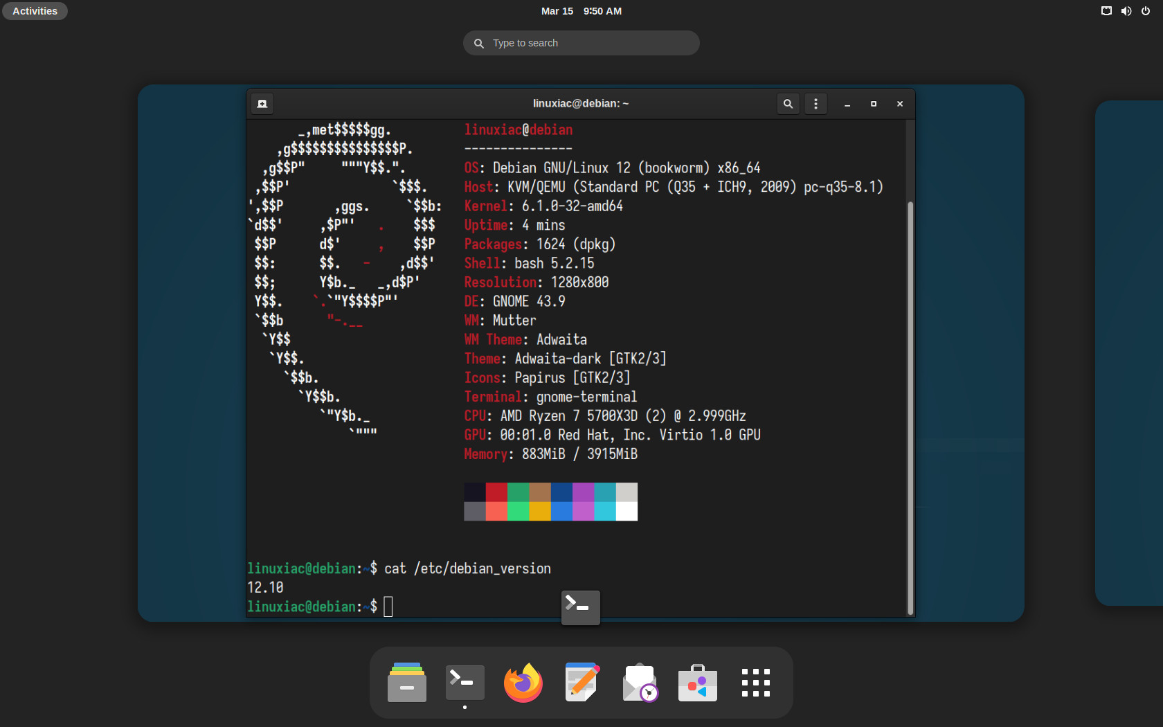This screenshot has width=1163, height=727.
Task: Open Firefox browser from dock
Action: [523, 683]
